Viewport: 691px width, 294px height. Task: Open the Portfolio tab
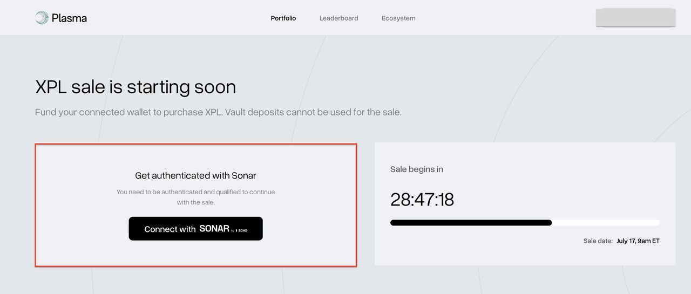point(283,18)
